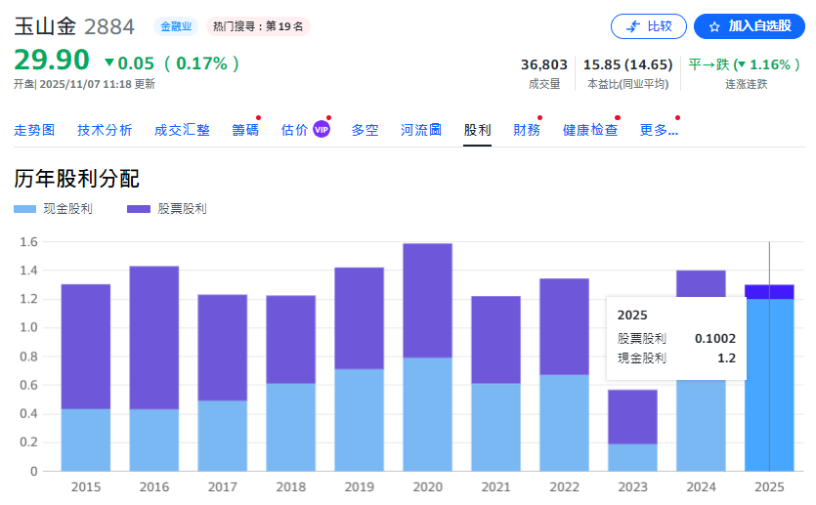Click the price 29.90
Screen dimensions: 816x505
(x=52, y=60)
